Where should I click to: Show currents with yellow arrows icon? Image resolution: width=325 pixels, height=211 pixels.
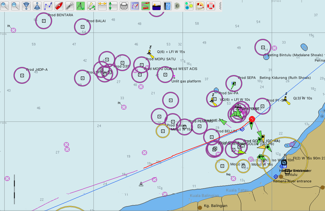click(102, 6)
